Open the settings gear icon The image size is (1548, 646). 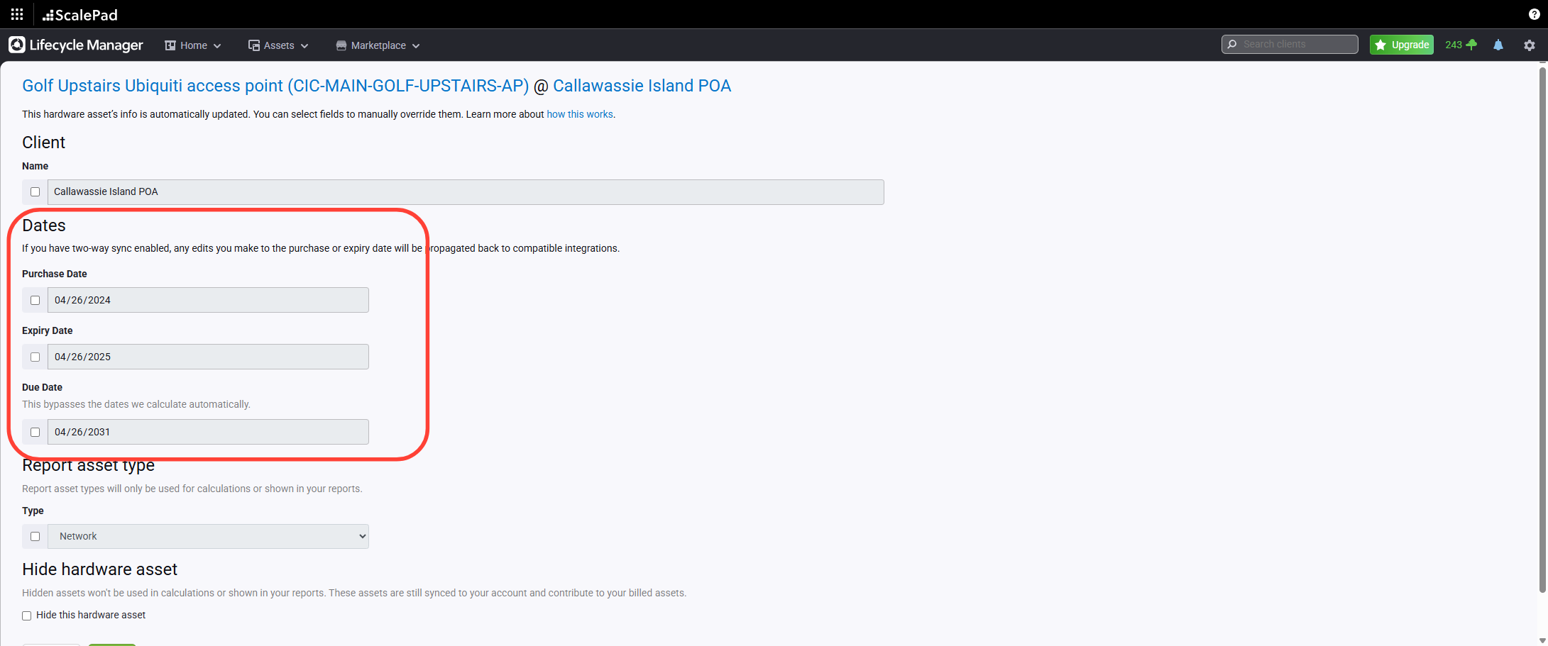coord(1529,45)
